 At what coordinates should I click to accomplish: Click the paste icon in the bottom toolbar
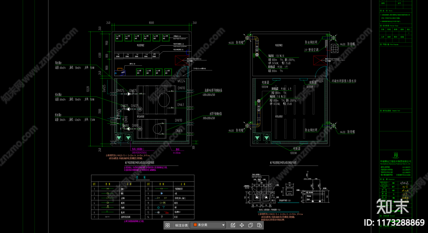click(259, 225)
